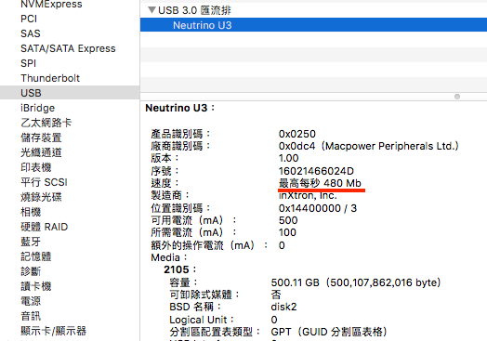Select USB category in sidebar
The width and height of the screenshot is (487, 341).
tap(70, 93)
